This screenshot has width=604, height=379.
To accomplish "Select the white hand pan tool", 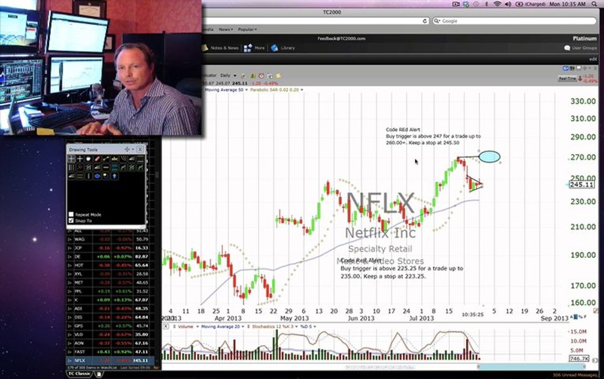I will point(89,158).
